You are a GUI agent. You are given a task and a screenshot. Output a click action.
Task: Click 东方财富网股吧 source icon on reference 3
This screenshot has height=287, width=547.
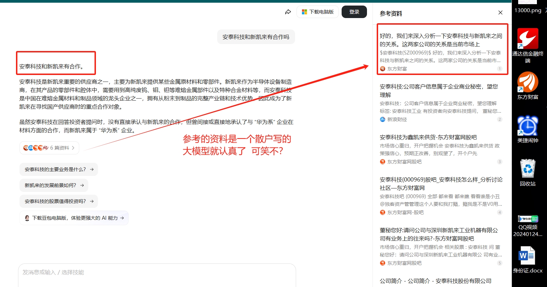coord(383,162)
